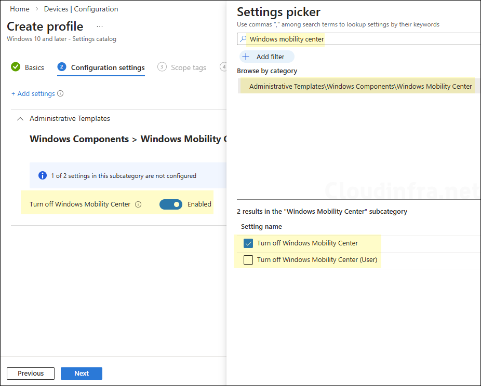This screenshot has width=481, height=386.
Task: Click the info icon next to Turn off Windows Mobility Center
Action: (138, 204)
